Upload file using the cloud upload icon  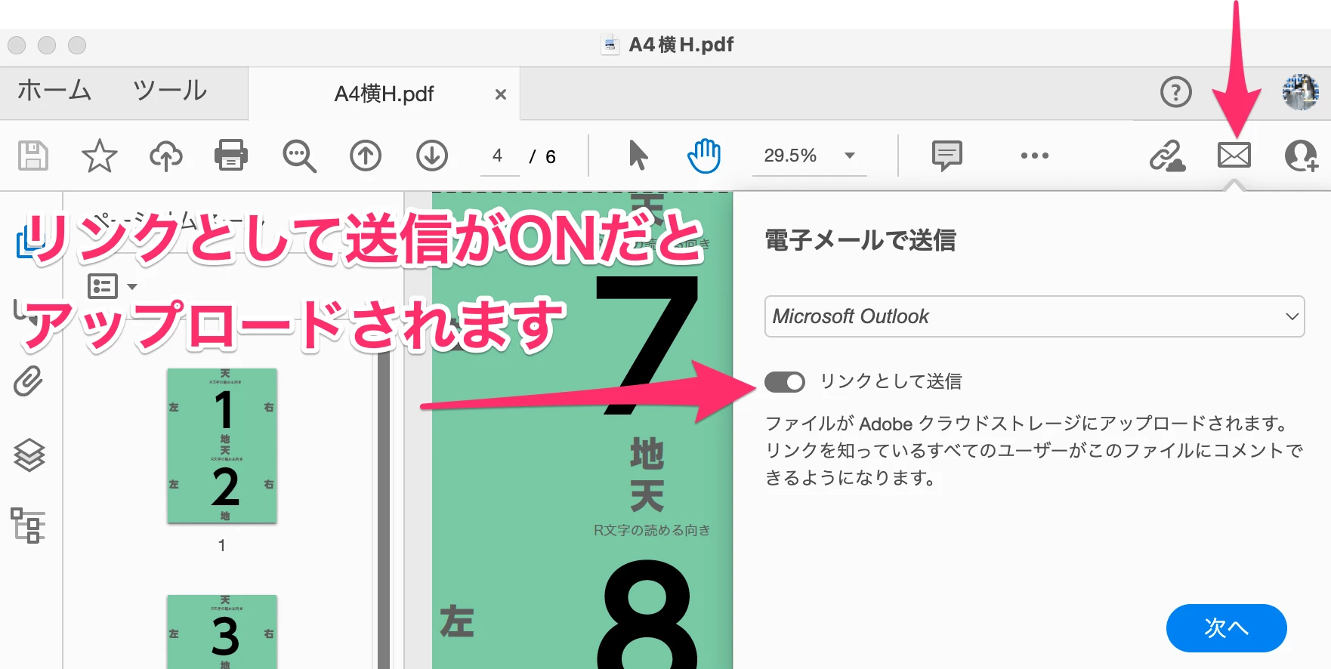coord(165,156)
